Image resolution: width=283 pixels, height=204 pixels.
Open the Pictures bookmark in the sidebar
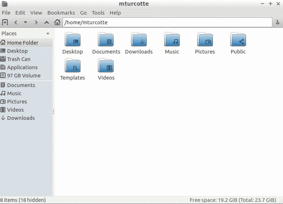pyautogui.click(x=26, y=102)
